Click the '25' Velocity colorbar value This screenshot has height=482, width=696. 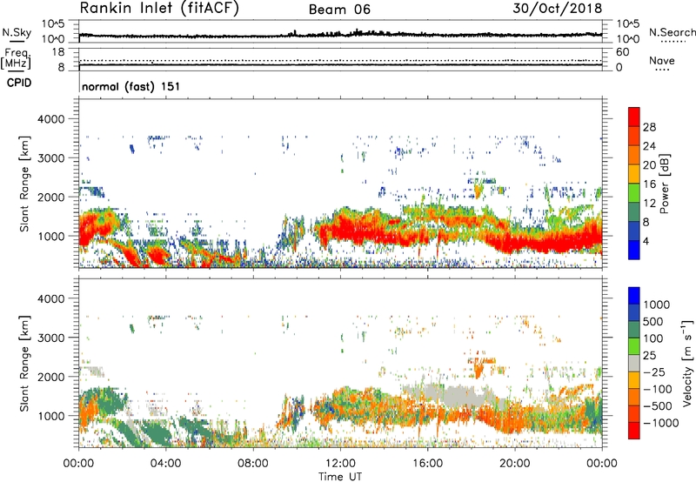[650, 355]
